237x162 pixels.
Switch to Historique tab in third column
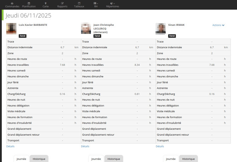click(189, 159)
